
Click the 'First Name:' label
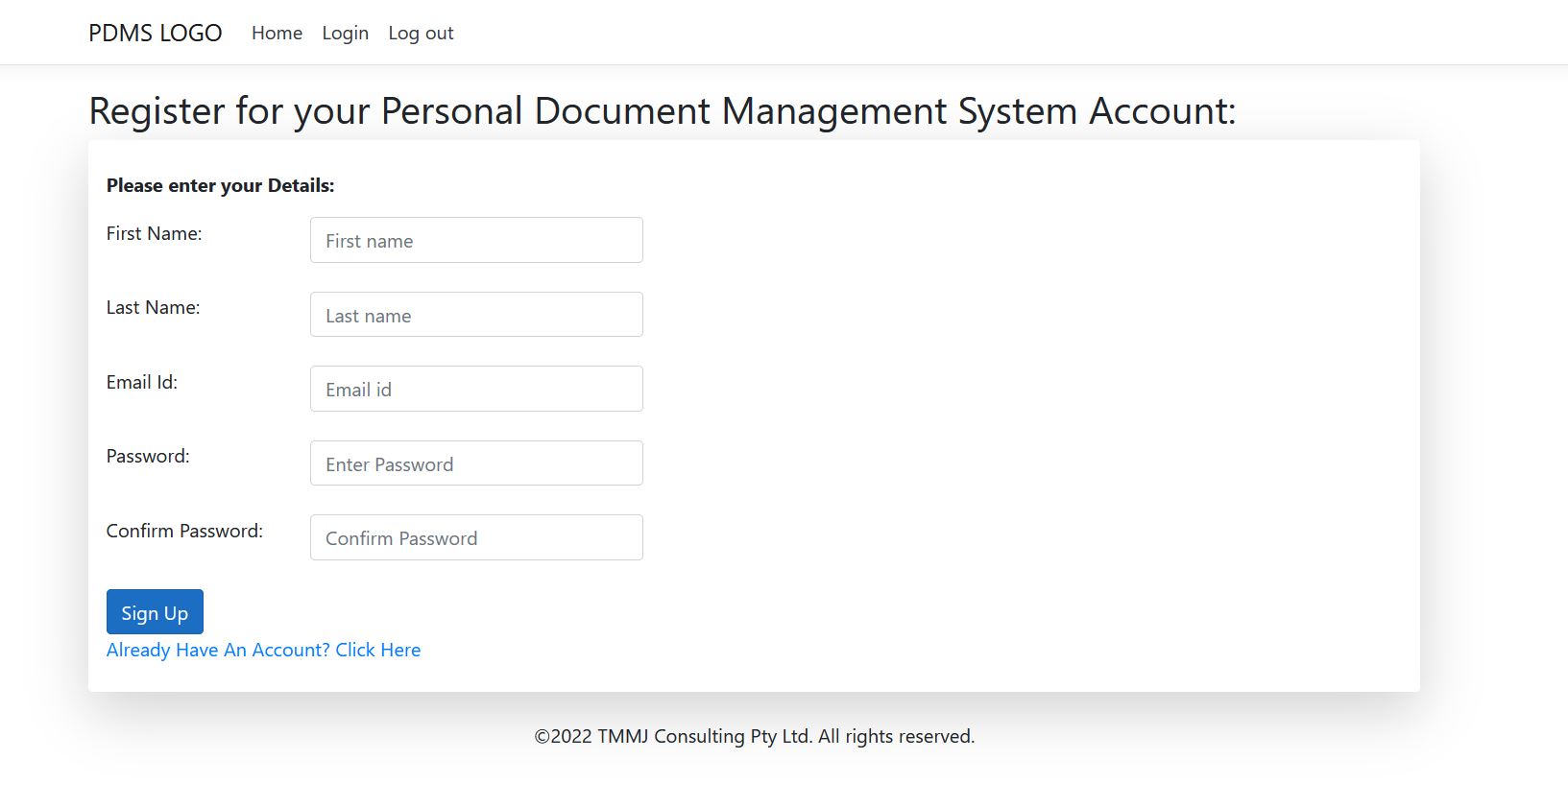pyautogui.click(x=154, y=233)
